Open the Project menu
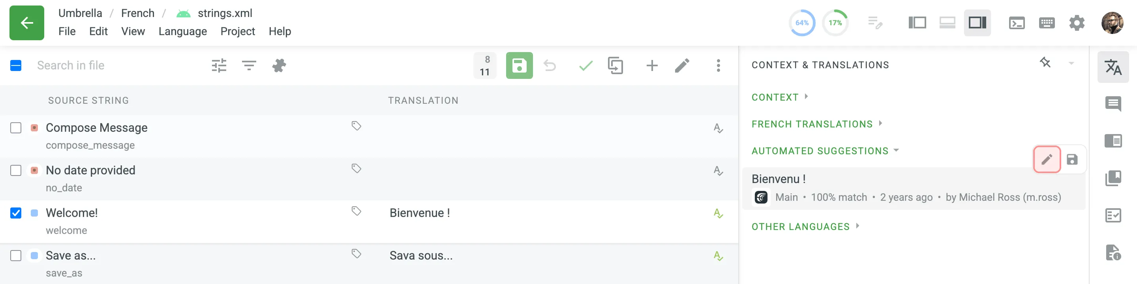Viewport: 1137px width, 284px height. point(237,31)
